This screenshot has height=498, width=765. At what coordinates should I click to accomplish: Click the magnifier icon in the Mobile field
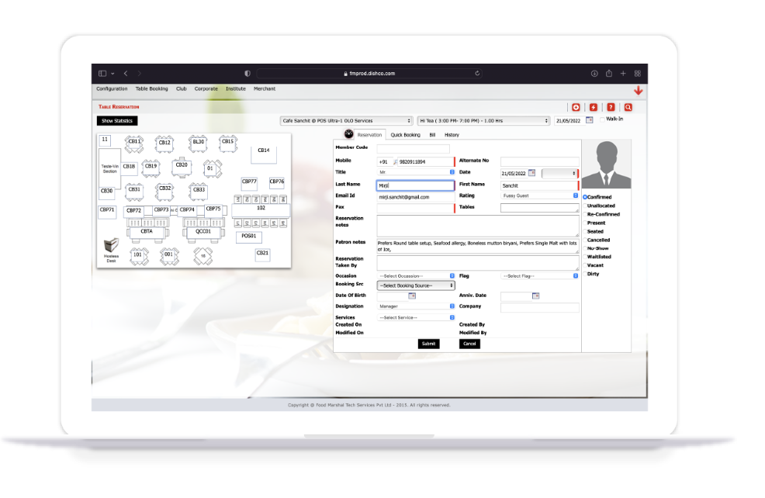396,161
